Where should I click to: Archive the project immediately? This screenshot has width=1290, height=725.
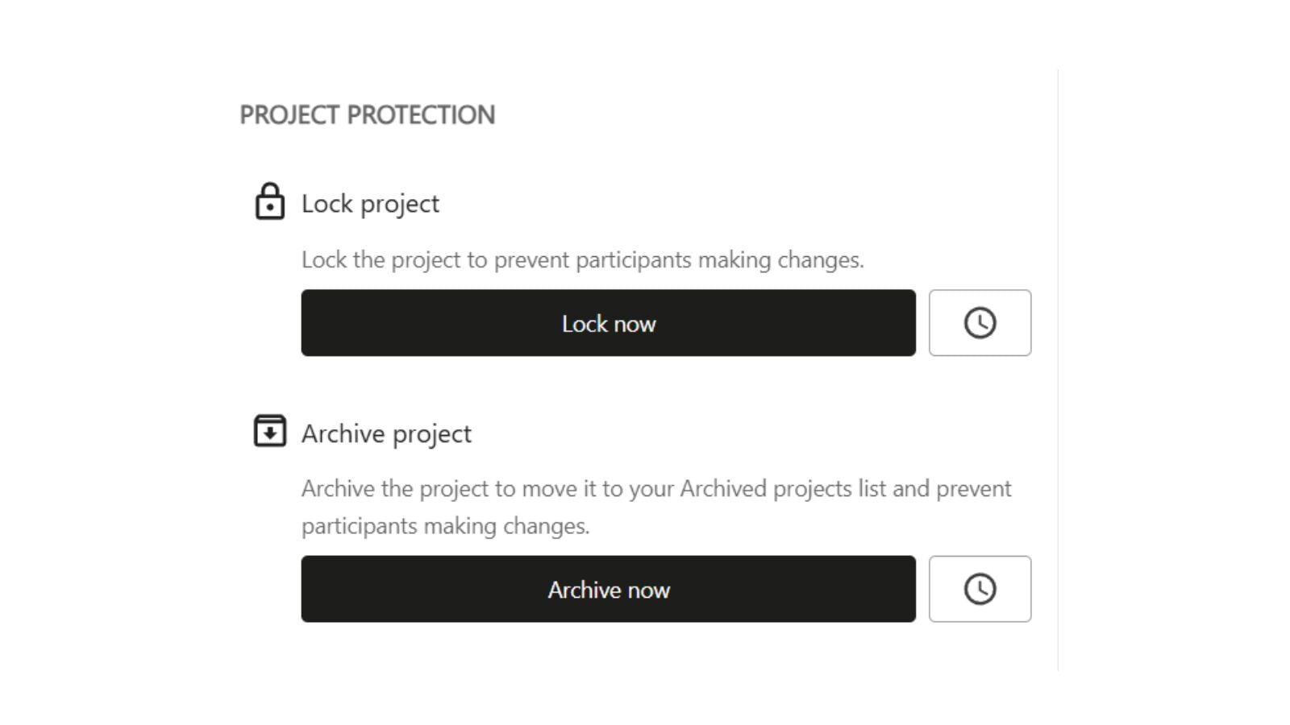point(608,589)
